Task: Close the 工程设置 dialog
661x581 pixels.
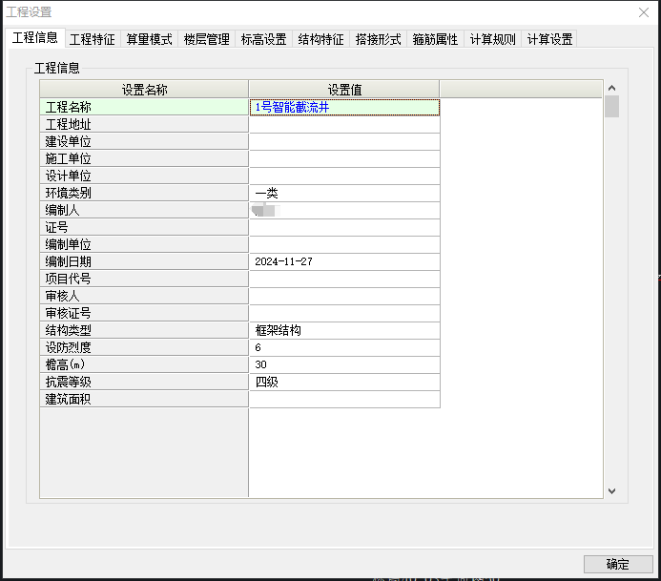Action: coord(643,12)
